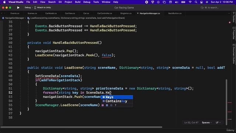Switch to the Car.cs tab
Image resolution: width=236 pixels, height=133 pixels.
pyautogui.click(x=86, y=13)
